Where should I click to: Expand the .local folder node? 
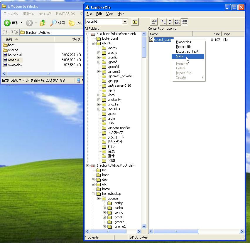pos(99,95)
